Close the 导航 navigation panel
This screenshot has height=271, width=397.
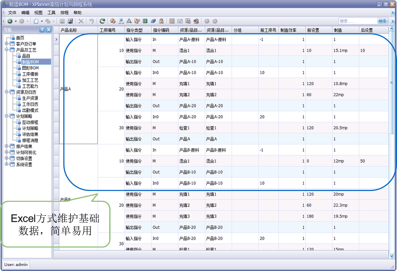click(x=49, y=30)
